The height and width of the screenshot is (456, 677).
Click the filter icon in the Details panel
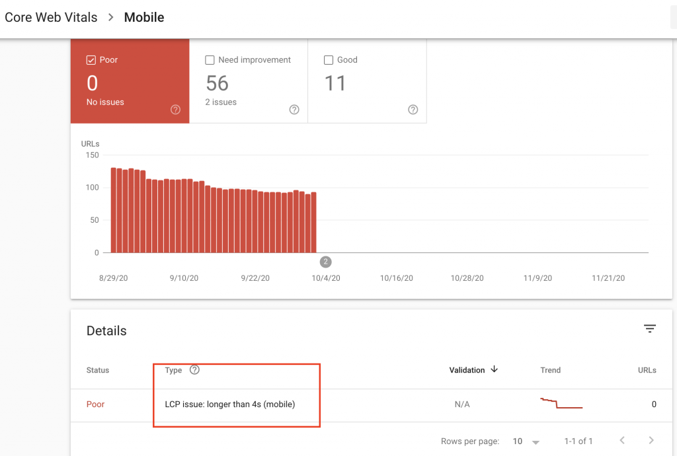pyautogui.click(x=650, y=328)
